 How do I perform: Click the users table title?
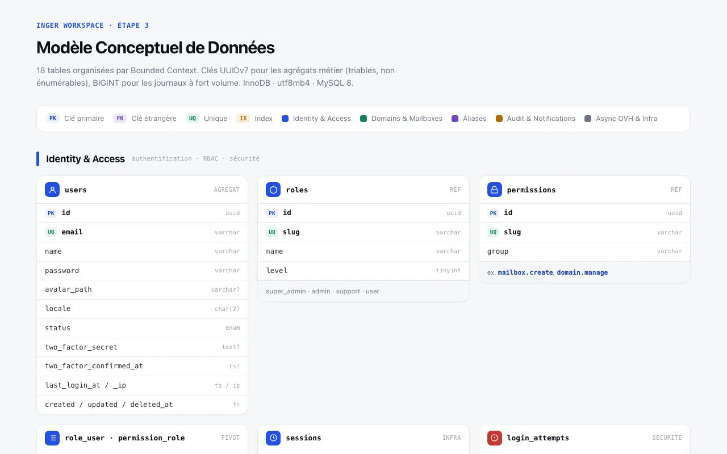tap(76, 190)
